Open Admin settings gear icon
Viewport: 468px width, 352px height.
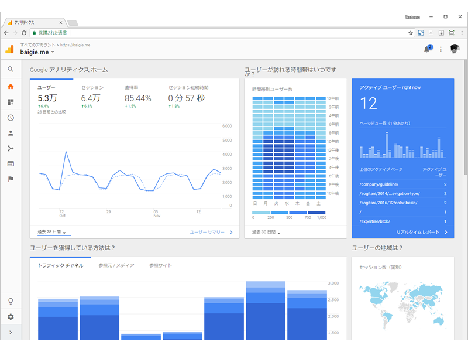11,317
